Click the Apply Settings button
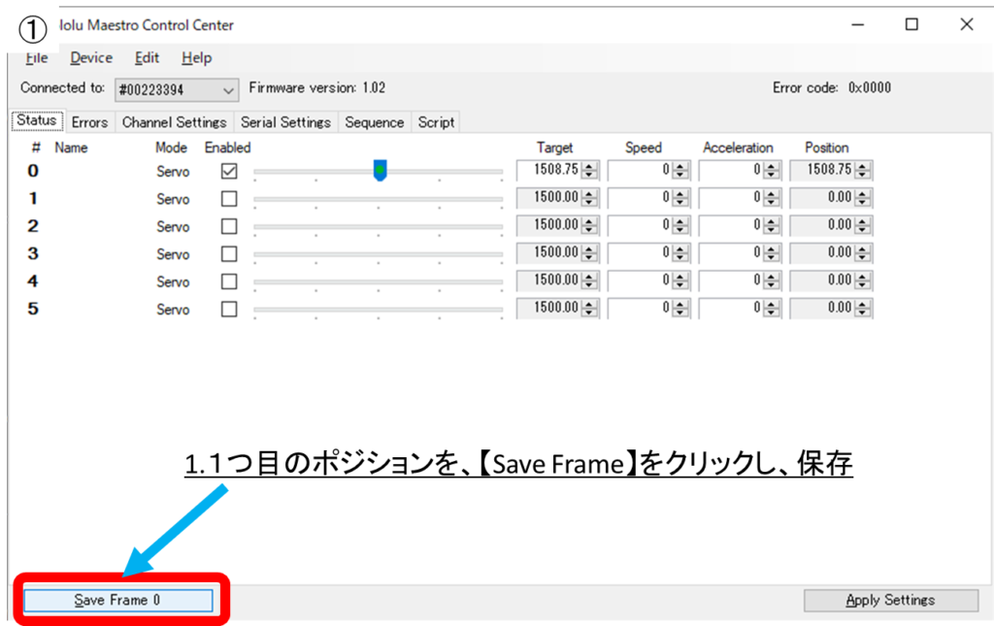The height and width of the screenshot is (626, 994). click(891, 600)
